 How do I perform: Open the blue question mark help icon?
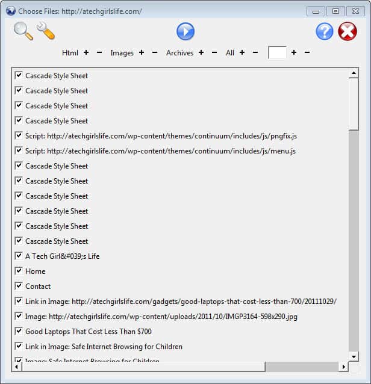[325, 31]
